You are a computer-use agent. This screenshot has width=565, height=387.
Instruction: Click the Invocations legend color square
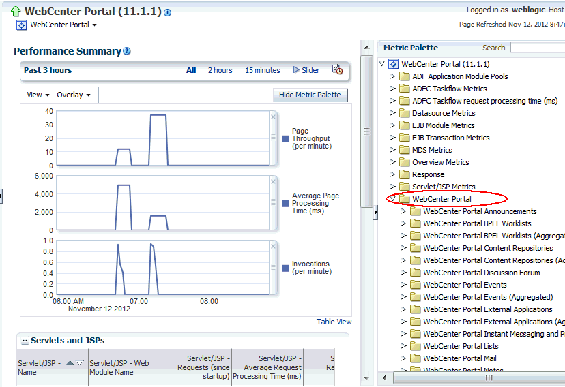pos(286,268)
